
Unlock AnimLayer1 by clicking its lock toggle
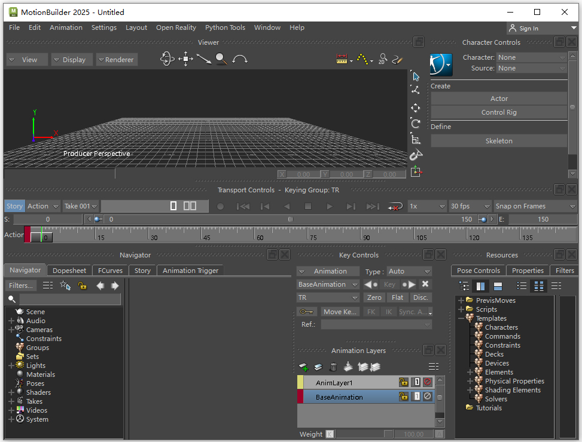[403, 382]
